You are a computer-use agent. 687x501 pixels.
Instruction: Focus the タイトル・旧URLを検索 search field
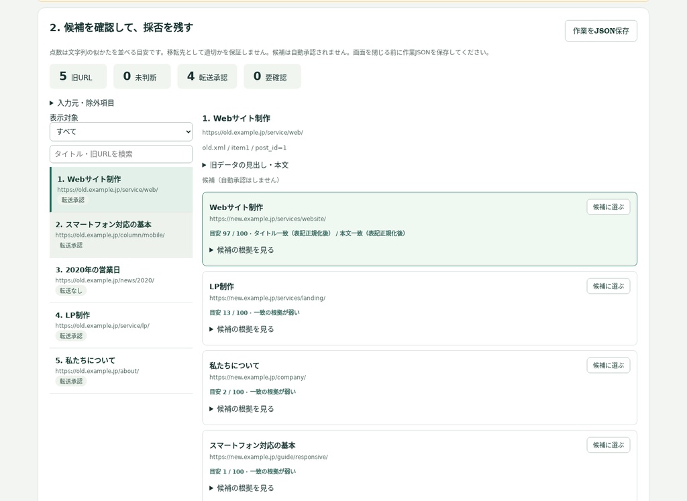pyautogui.click(x=121, y=154)
